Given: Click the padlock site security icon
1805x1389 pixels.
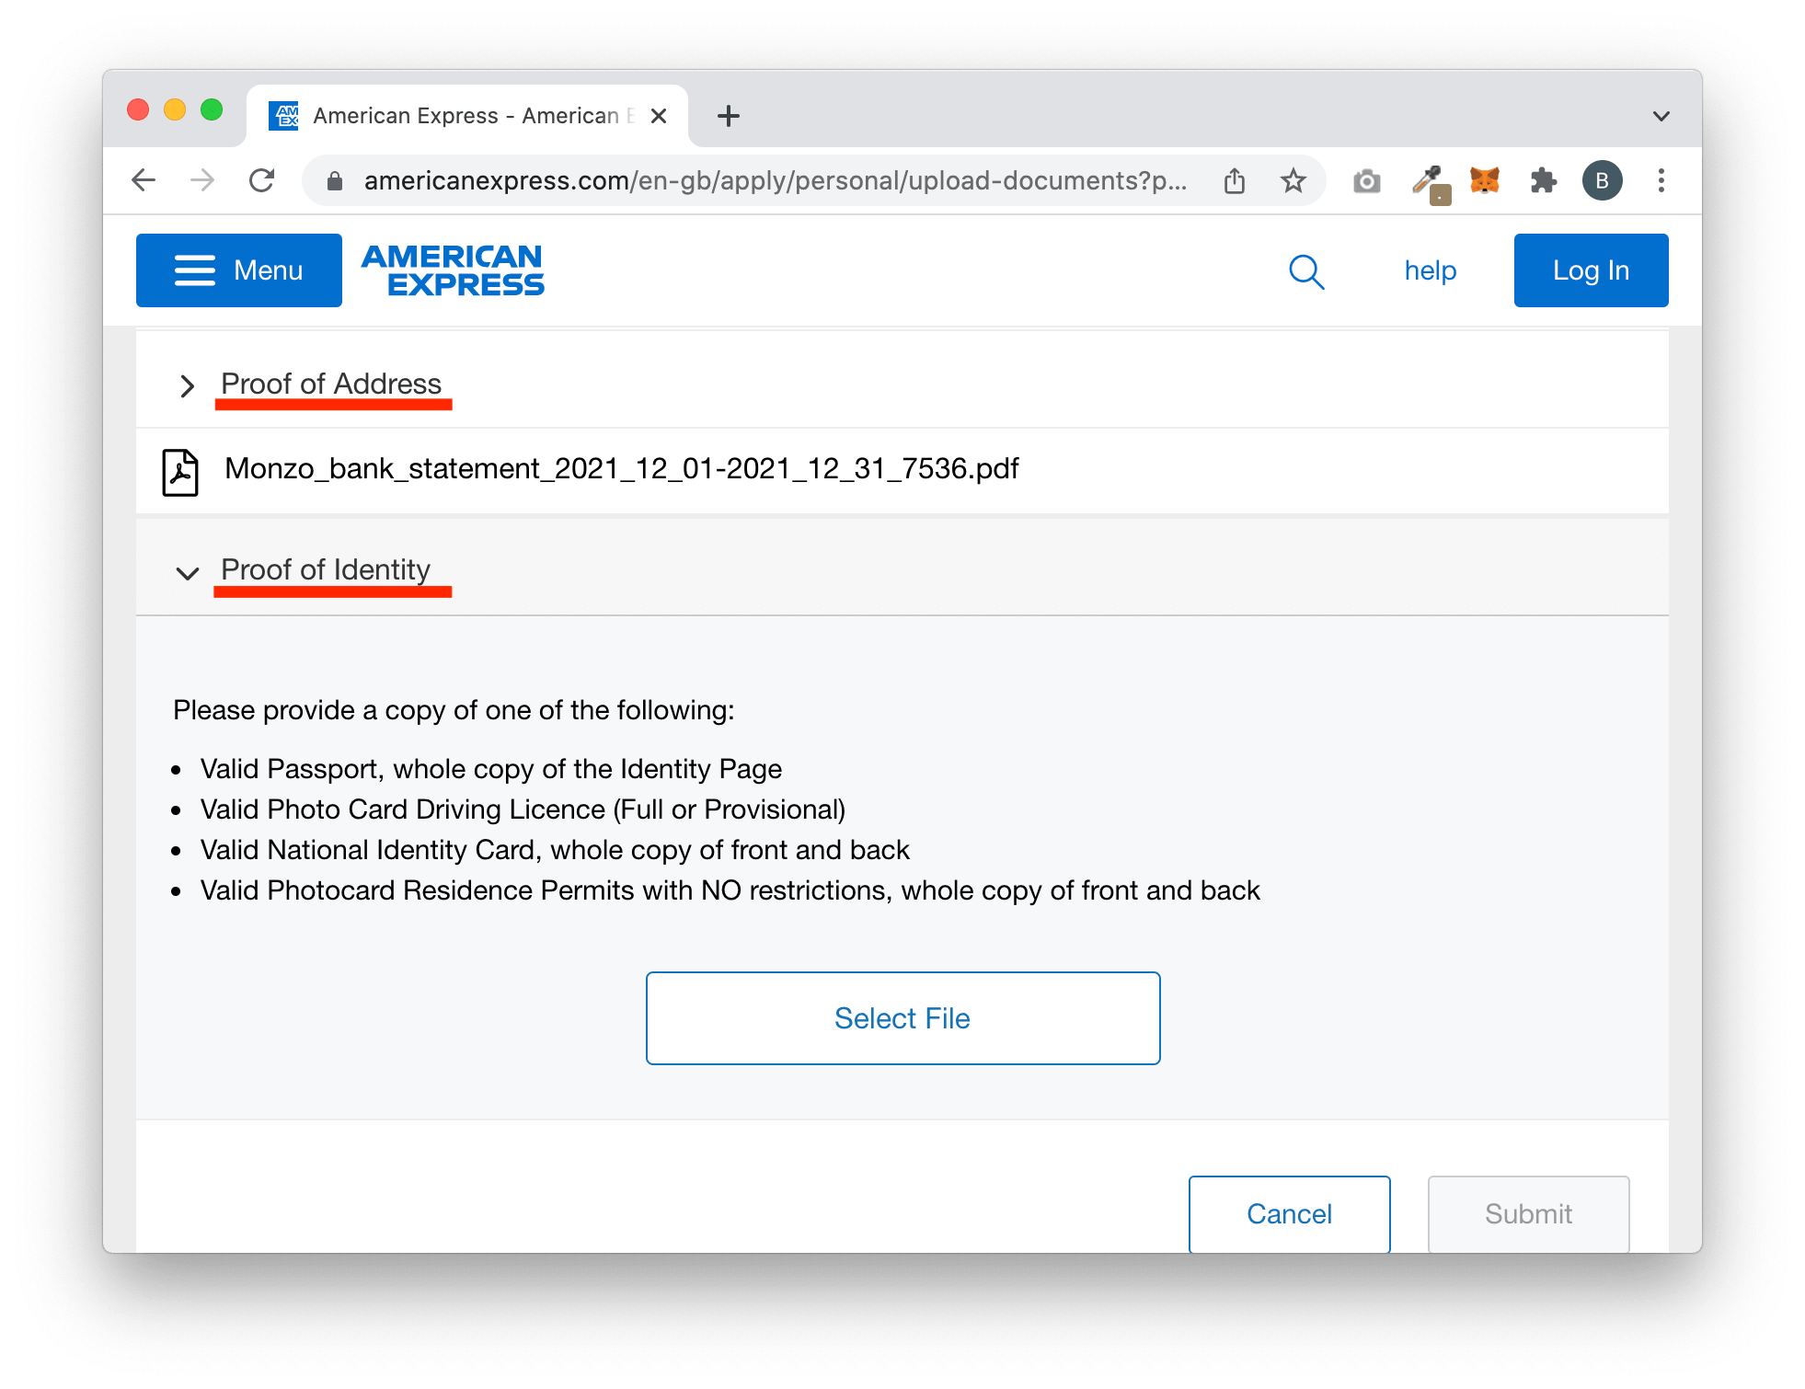Looking at the screenshot, I should tap(335, 181).
